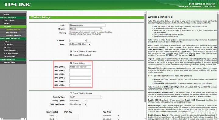The image size is (219, 120).
Task: Open Wireless Settings submenu item
Action: [x=13, y=29]
